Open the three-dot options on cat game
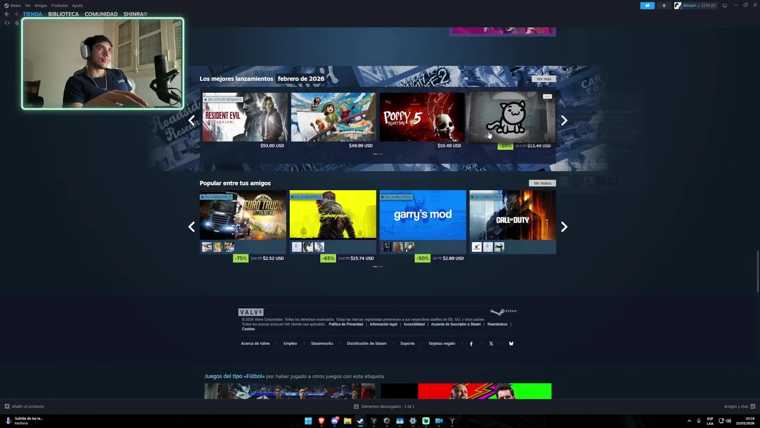Image resolution: width=760 pixels, height=428 pixels. [547, 96]
